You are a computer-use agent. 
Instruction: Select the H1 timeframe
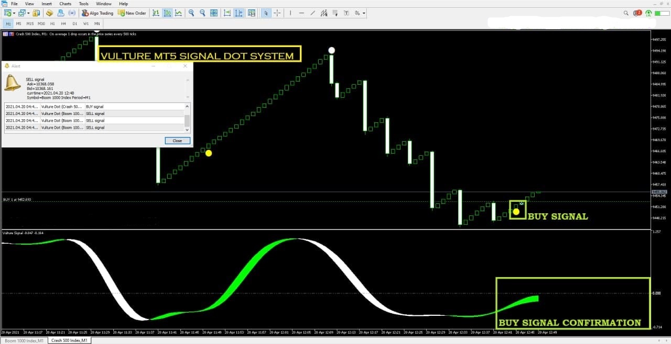52,24
